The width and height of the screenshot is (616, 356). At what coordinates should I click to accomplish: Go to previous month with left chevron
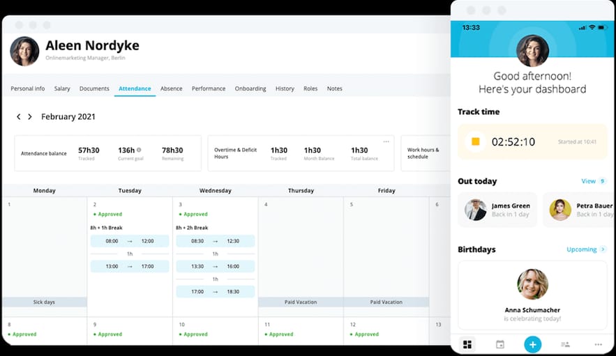pyautogui.click(x=18, y=116)
